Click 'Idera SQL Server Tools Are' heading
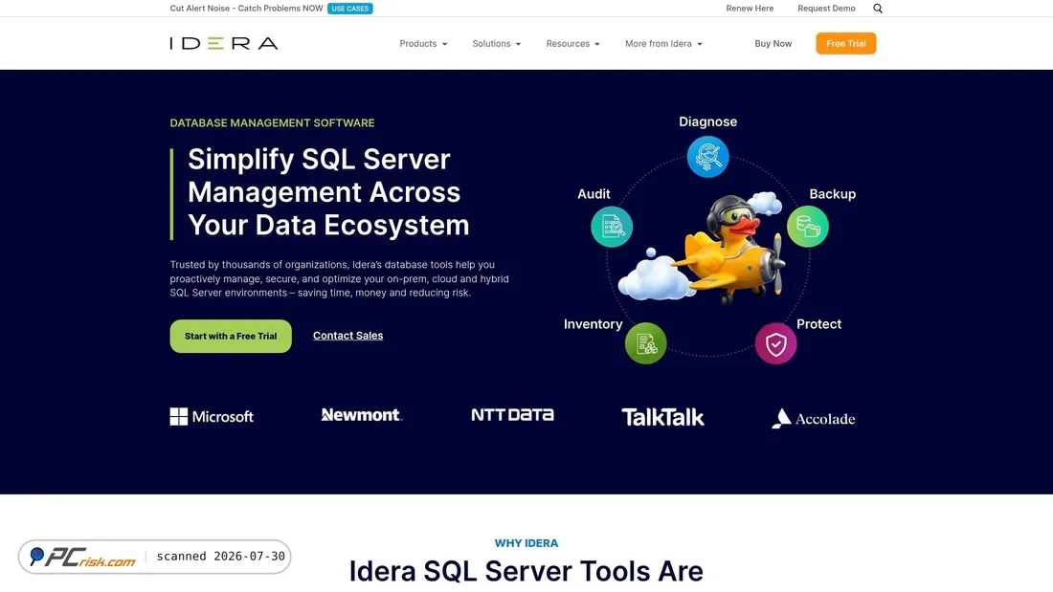Image resolution: width=1053 pixels, height=592 pixels. pyautogui.click(x=526, y=571)
